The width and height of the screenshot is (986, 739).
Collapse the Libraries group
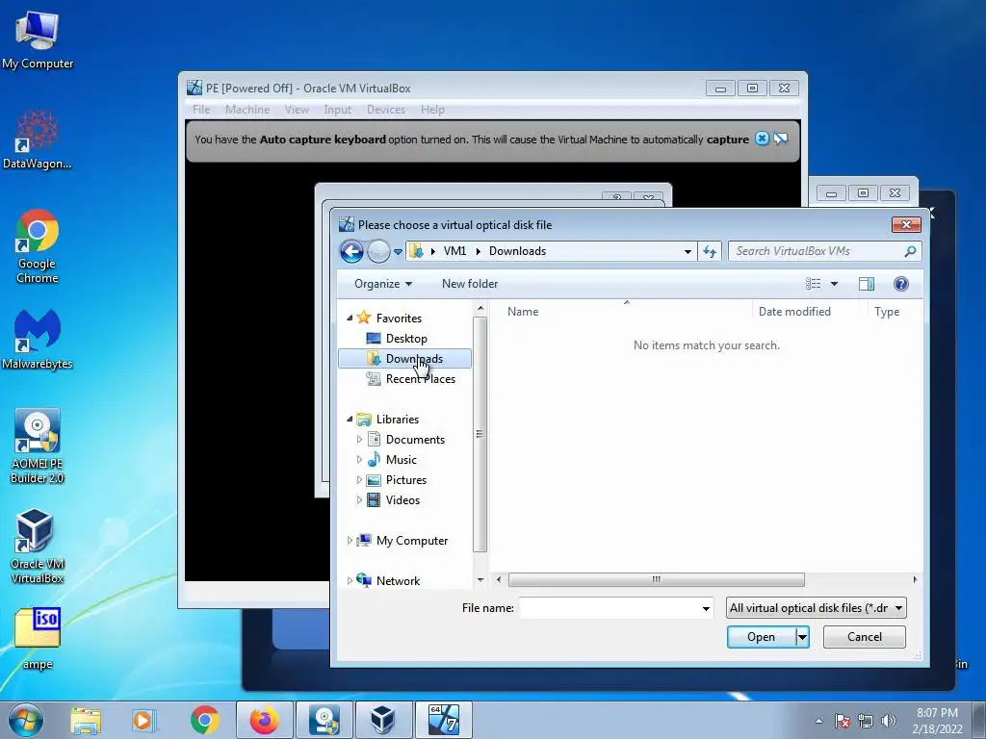pos(350,420)
